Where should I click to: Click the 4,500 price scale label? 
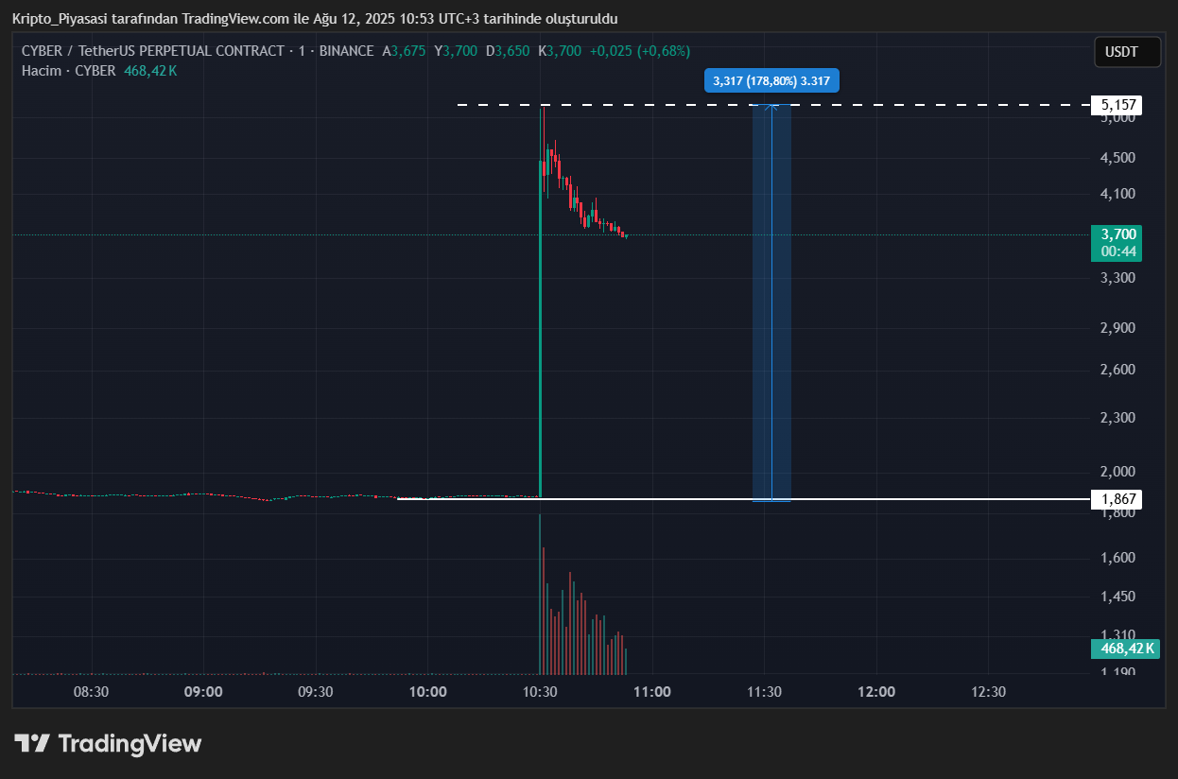coord(1117,158)
